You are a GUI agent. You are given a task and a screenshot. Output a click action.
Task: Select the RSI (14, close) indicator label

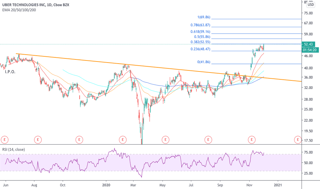pyautogui.click(x=13, y=149)
